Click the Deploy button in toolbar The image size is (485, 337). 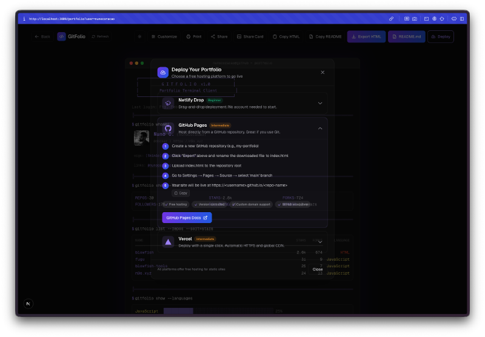(x=441, y=36)
